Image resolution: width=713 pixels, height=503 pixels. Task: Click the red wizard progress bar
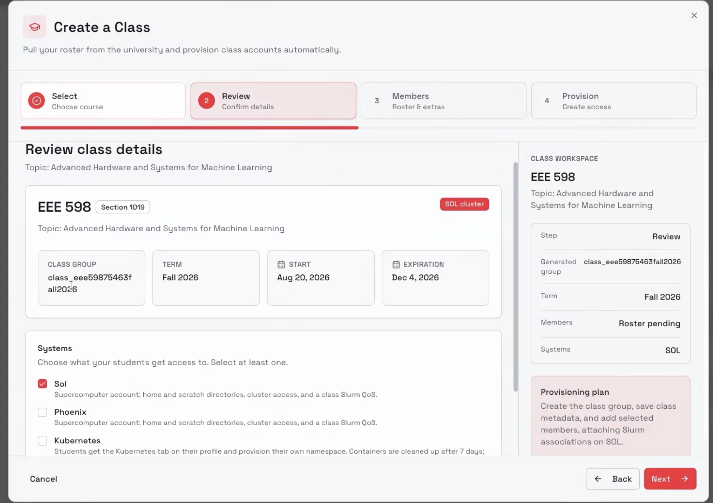[x=190, y=128]
